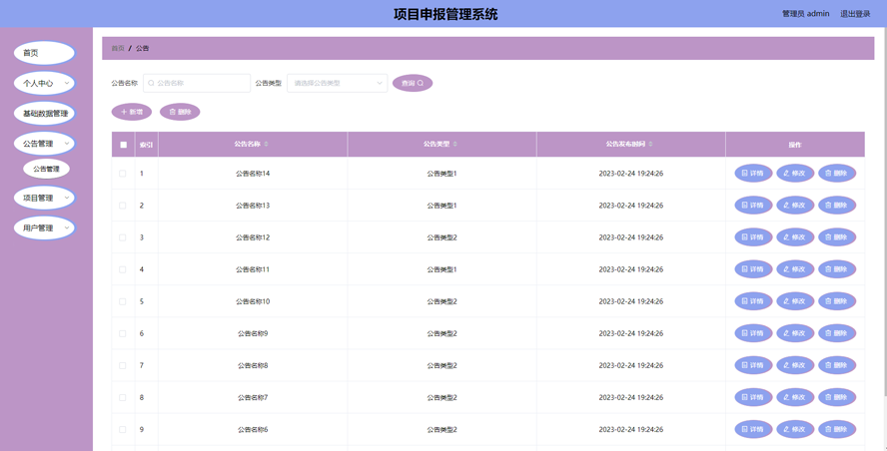Open the 公告类型 dropdown filter
The image size is (887, 451).
tap(338, 83)
